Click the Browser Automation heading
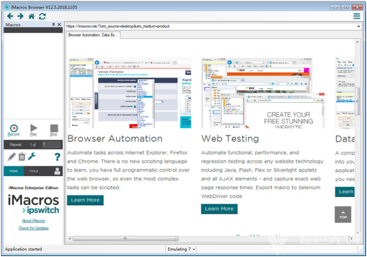The image size is (367, 257). 115,139
